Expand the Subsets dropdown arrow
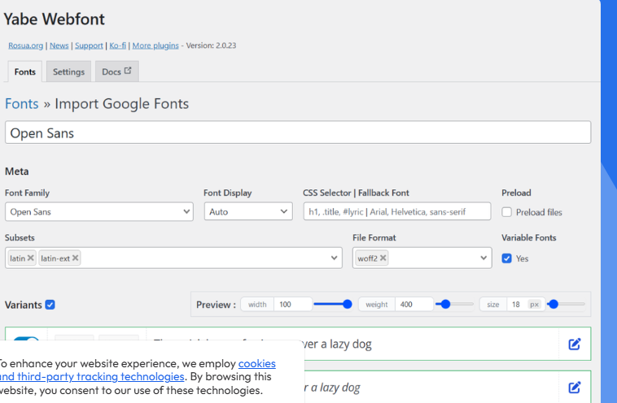Image resolution: width=617 pixels, height=403 pixels. (334, 258)
